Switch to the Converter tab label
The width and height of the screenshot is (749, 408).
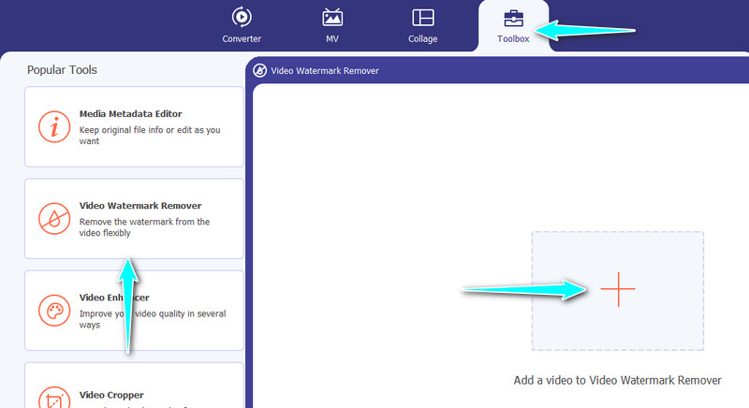tap(242, 39)
